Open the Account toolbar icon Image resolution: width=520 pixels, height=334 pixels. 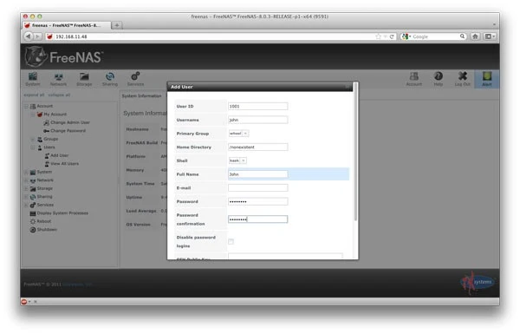pos(414,79)
